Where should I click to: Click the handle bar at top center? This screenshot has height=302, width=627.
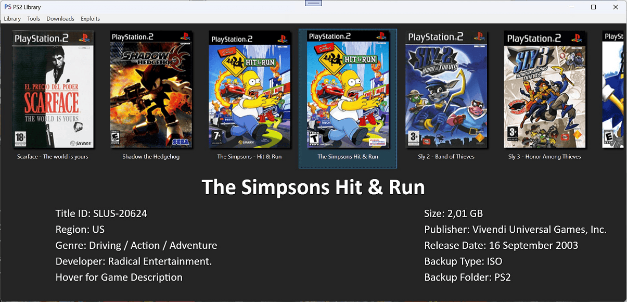[313, 3]
